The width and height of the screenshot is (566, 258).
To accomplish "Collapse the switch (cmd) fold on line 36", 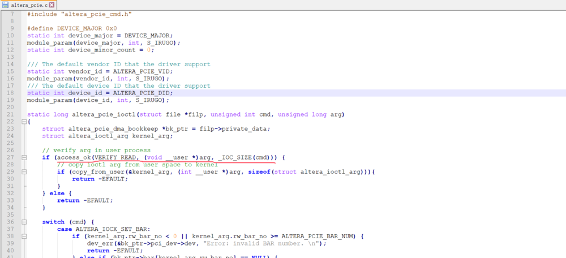I will tap(24, 222).
